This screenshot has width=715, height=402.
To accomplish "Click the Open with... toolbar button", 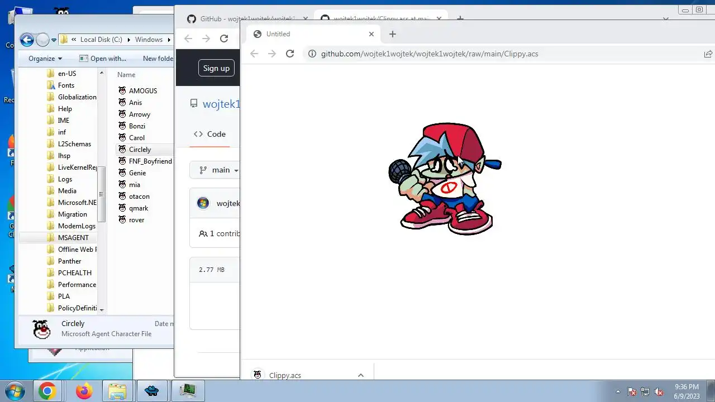I will click(103, 58).
